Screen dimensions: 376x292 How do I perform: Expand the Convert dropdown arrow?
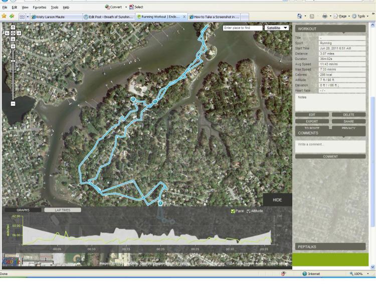pyautogui.click(x=127, y=7)
